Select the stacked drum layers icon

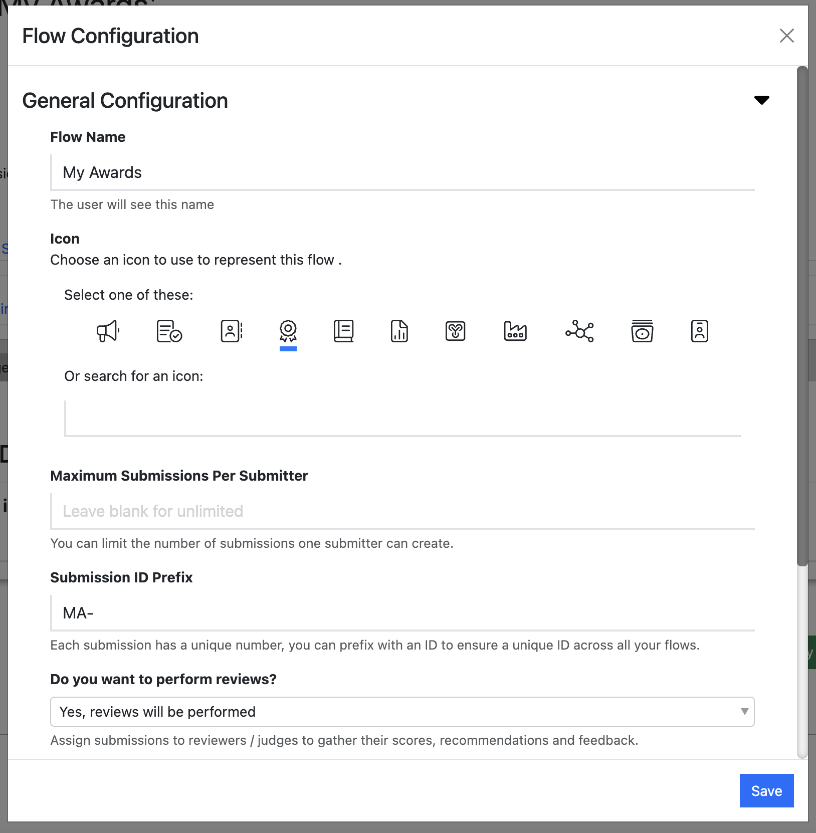tap(642, 331)
